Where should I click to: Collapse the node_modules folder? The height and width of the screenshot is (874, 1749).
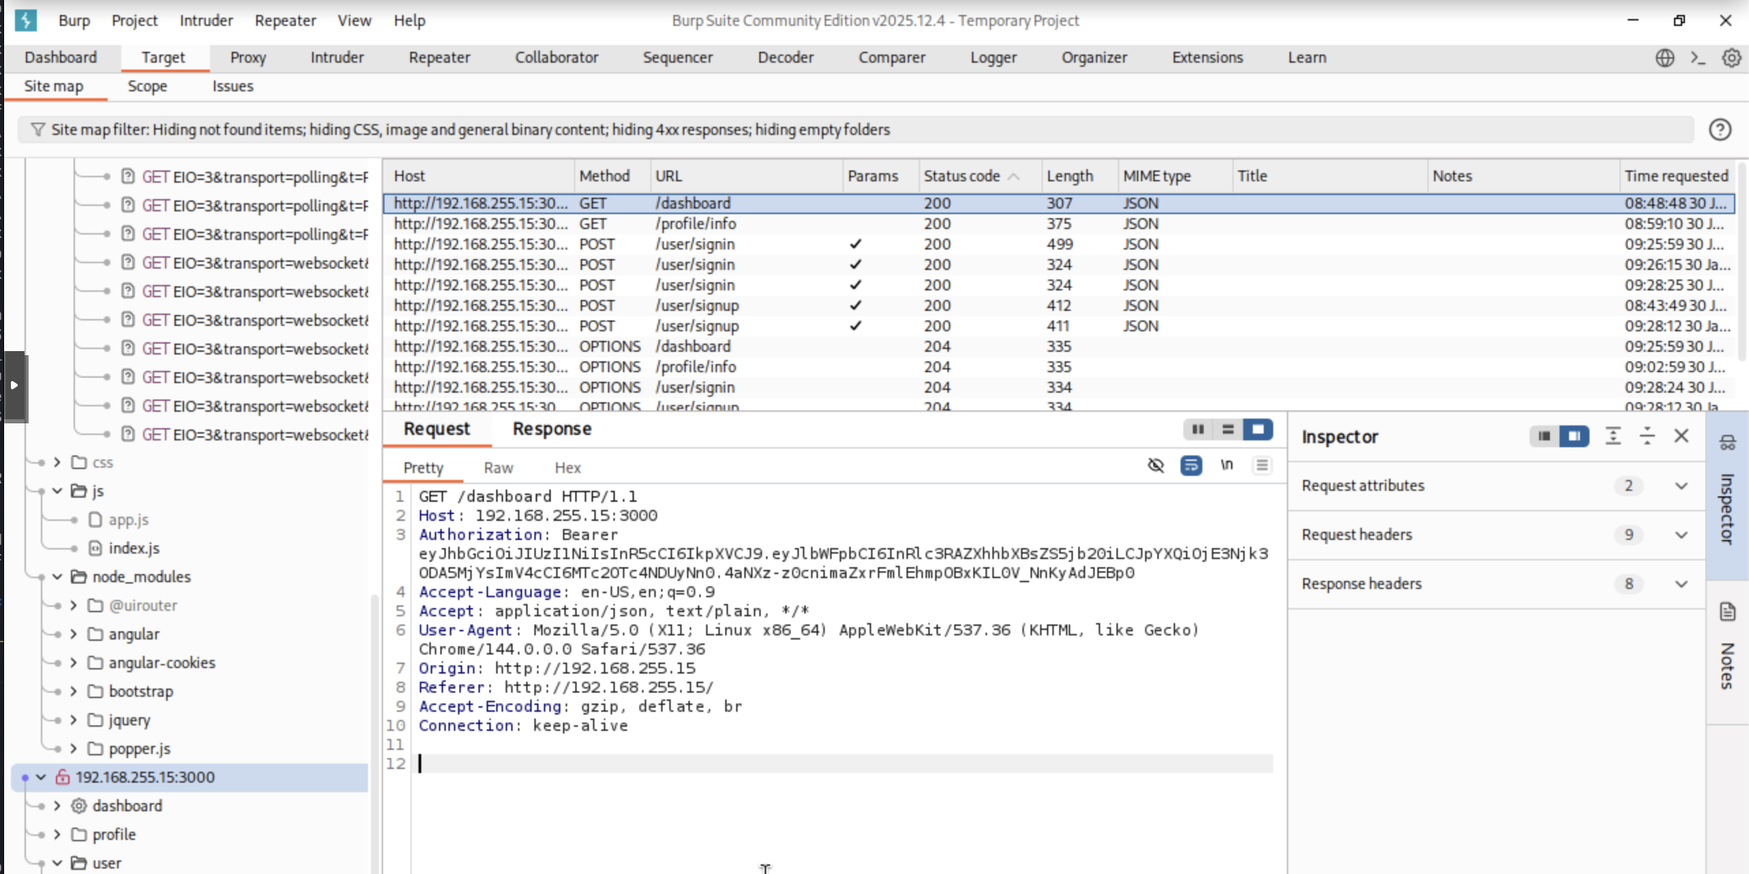[x=57, y=577]
